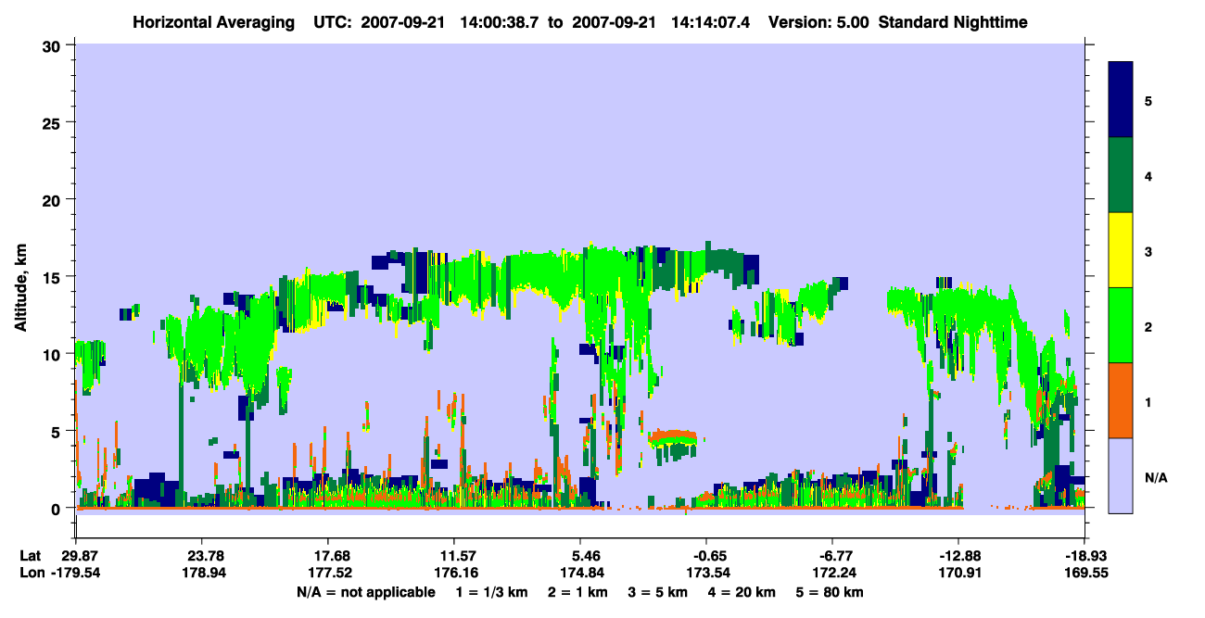Viewport: 1205px width, 618px height.
Task: Click the colorbar label '5'
Action: [1148, 100]
